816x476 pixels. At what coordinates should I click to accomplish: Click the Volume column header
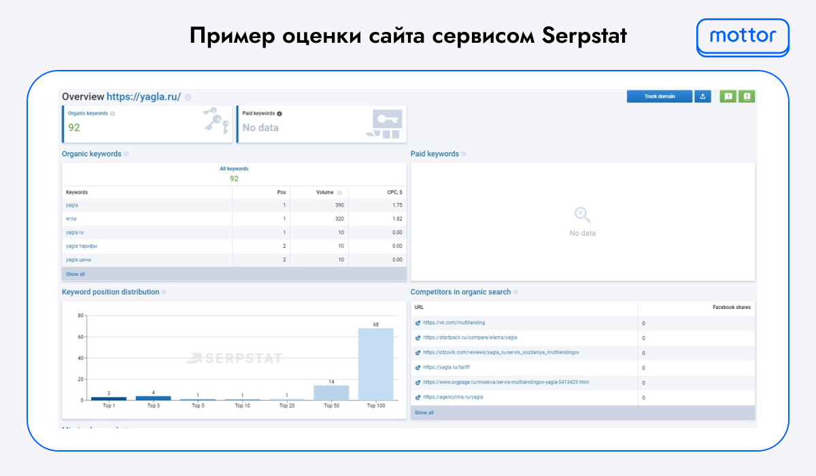pyautogui.click(x=325, y=193)
